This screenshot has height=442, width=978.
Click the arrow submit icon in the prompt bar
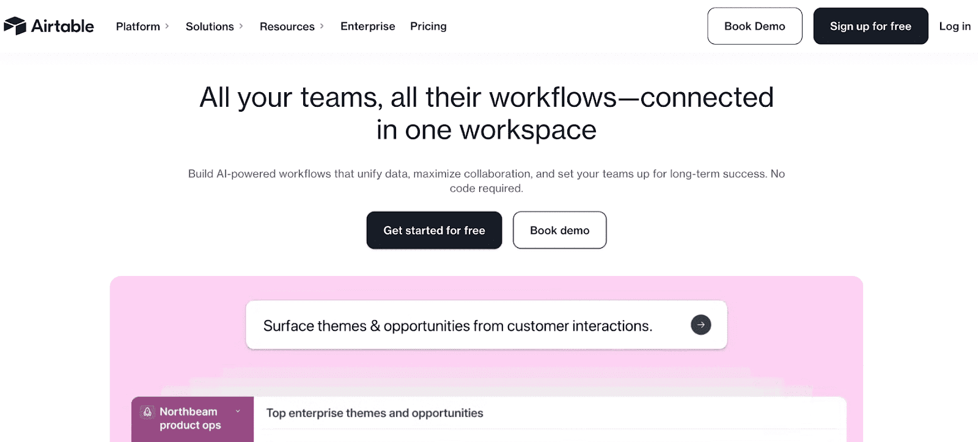(x=700, y=325)
